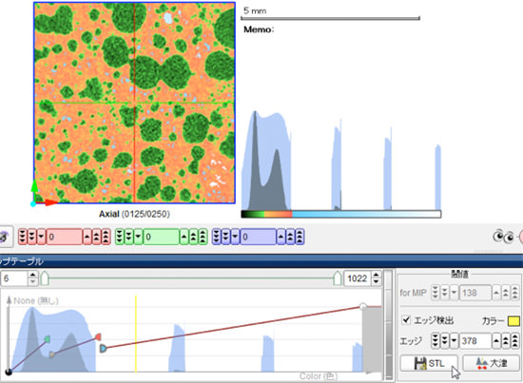Viewport: 523px width, 383px height.
Task: Click the blue triple-down arrow icon
Action: tap(217, 237)
